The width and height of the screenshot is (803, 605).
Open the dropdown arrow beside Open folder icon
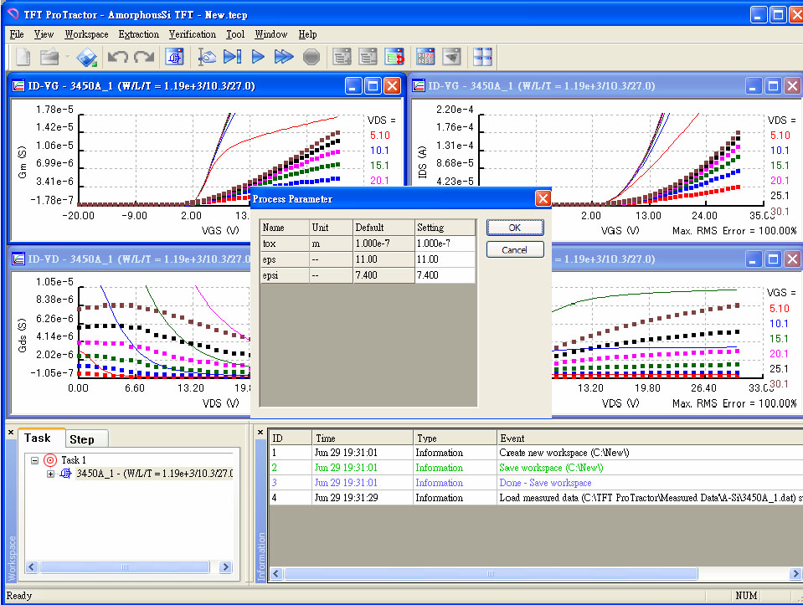point(66,57)
